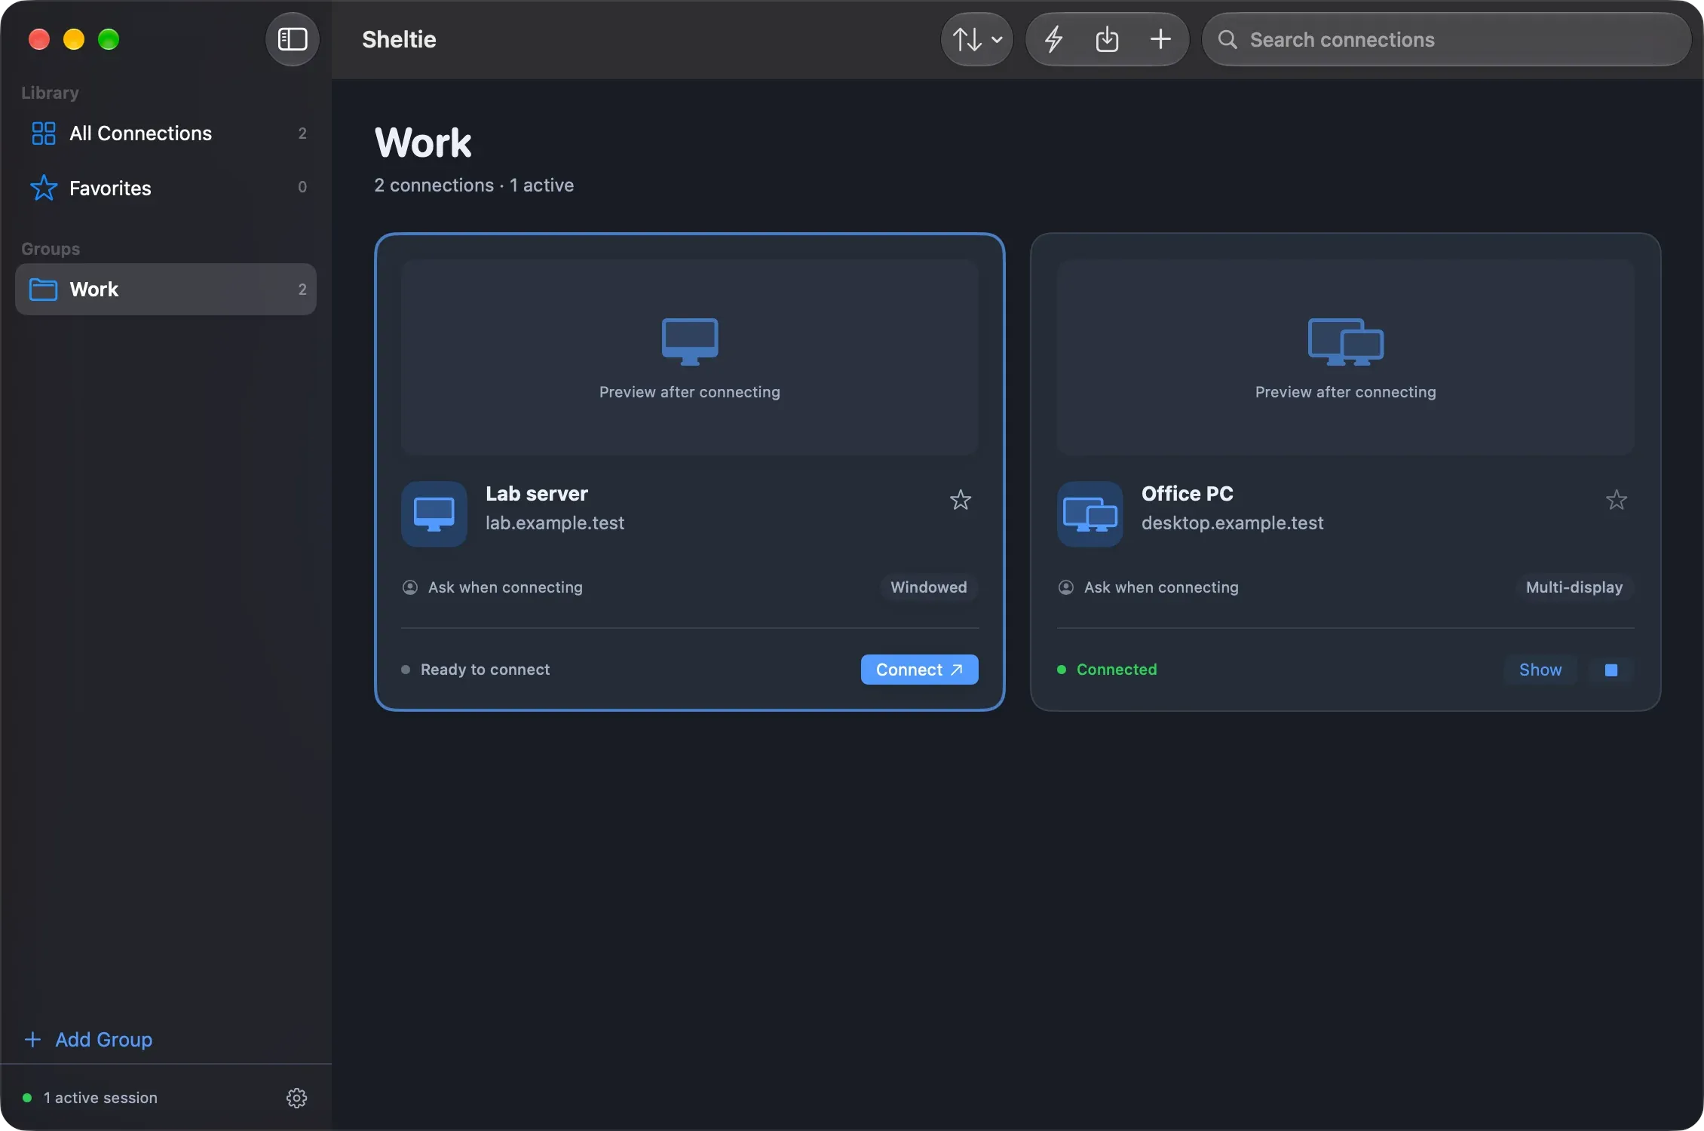The image size is (1704, 1131).
Task: Click the Windowed badge on Lab server
Action: (x=928, y=587)
